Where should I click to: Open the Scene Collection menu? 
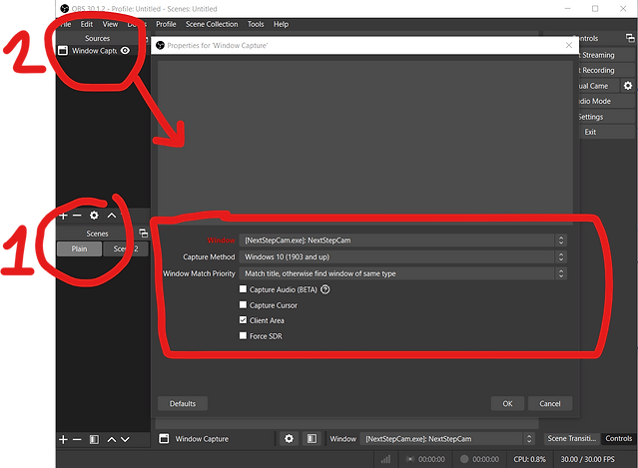point(212,24)
